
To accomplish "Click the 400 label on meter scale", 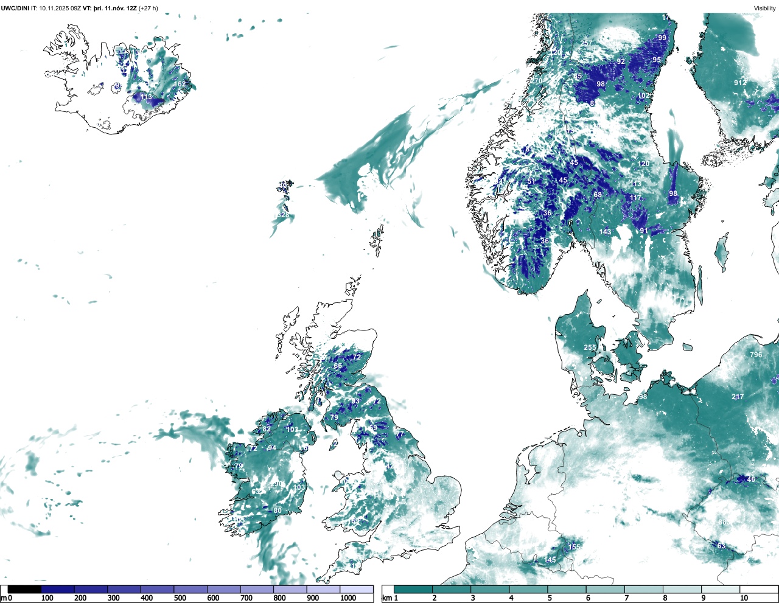I will point(147,598).
